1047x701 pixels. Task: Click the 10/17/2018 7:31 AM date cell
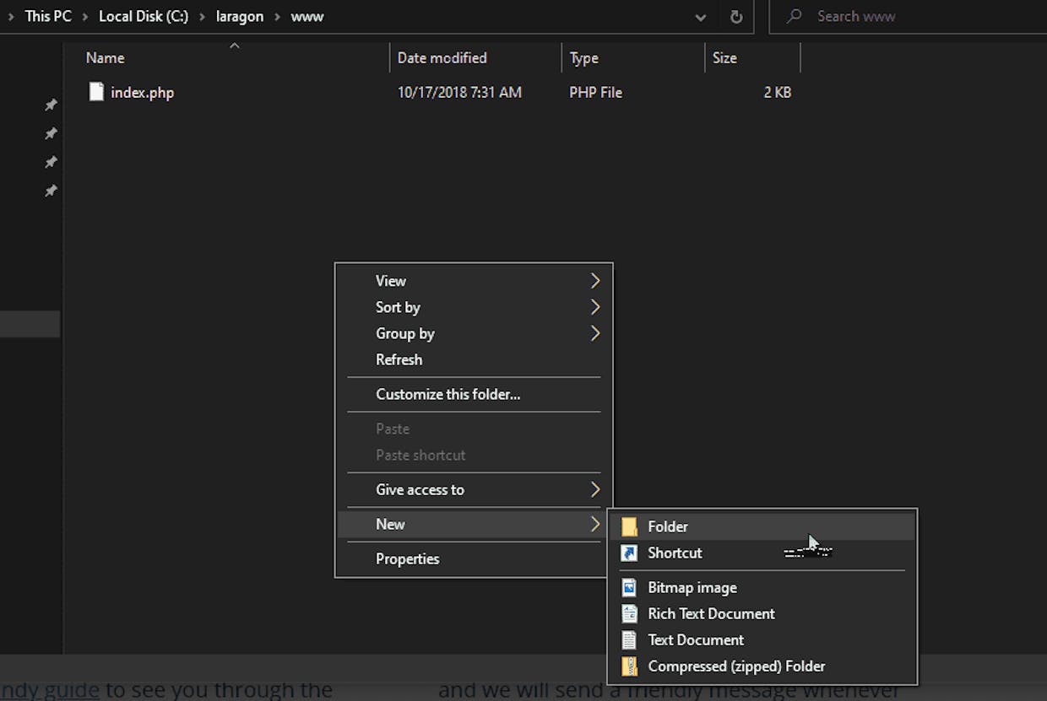point(459,93)
